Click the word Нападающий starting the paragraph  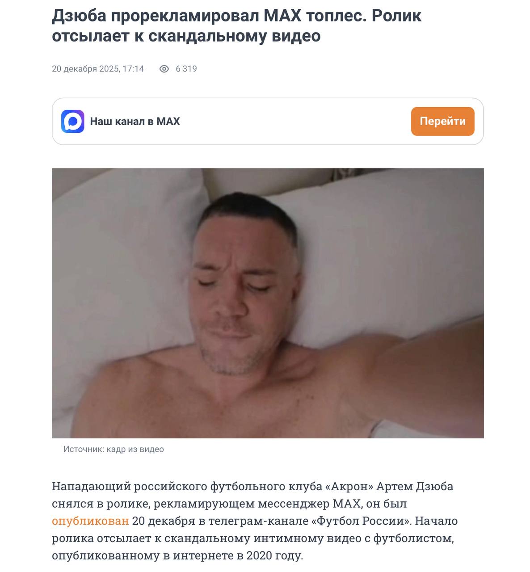[91, 486]
